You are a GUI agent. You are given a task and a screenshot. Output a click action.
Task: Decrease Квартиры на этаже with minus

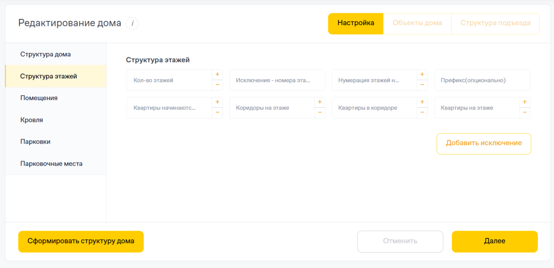525,113
